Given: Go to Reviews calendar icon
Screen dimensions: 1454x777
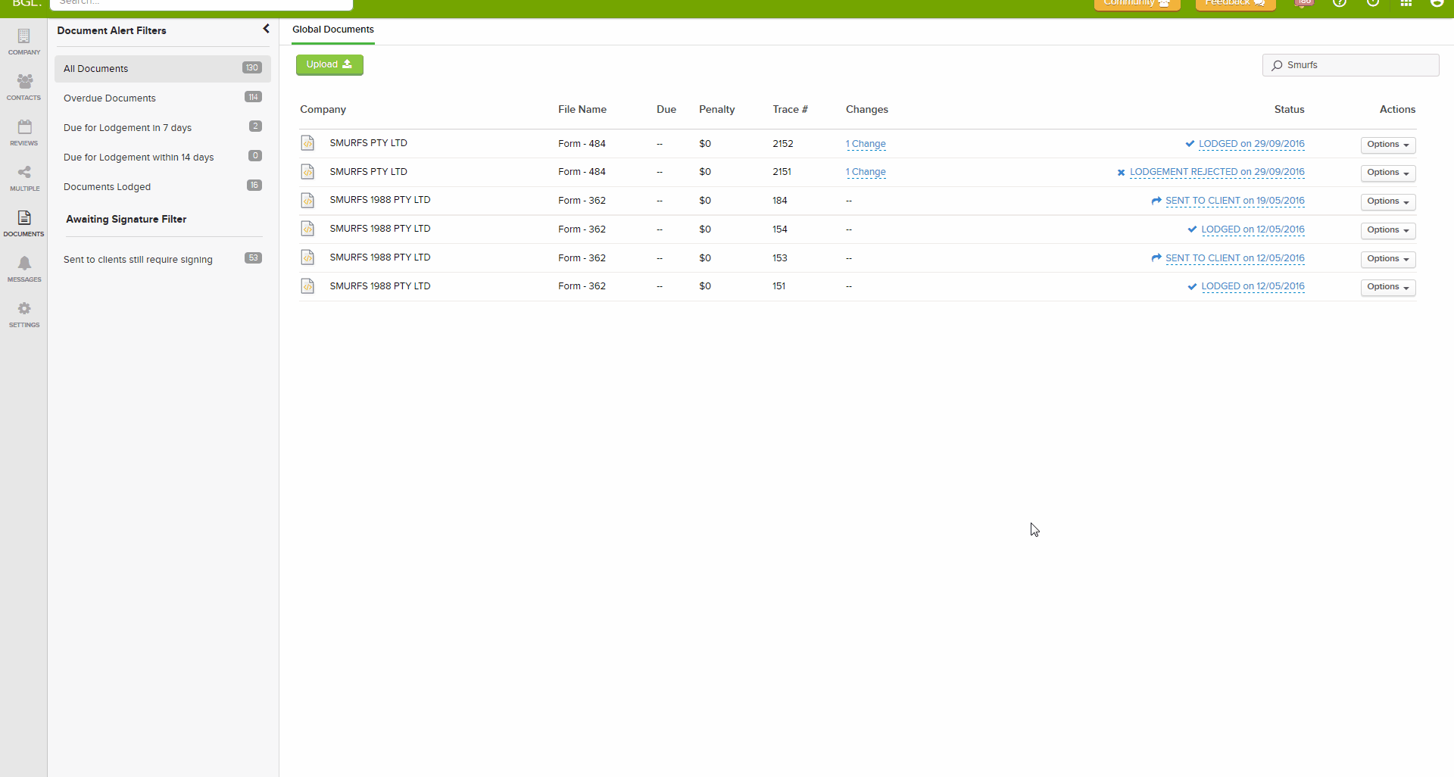Looking at the screenshot, I should (x=24, y=132).
